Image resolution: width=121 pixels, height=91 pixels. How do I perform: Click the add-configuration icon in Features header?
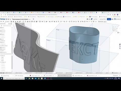pos(9,24)
